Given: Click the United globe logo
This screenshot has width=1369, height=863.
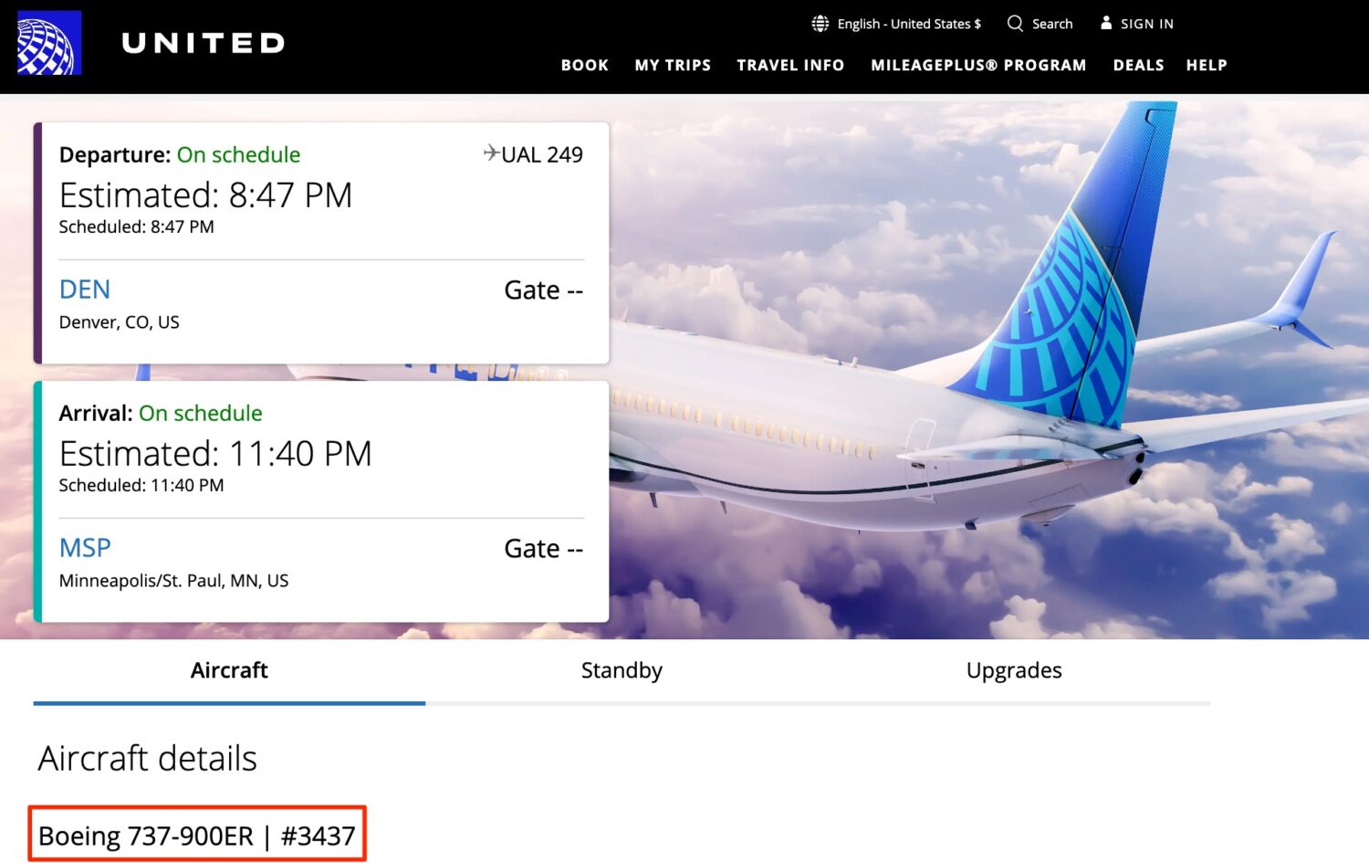Looking at the screenshot, I should [x=49, y=43].
